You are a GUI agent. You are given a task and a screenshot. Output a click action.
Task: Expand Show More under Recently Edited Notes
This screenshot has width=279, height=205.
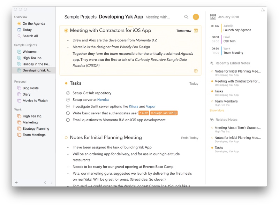[x=217, y=111]
